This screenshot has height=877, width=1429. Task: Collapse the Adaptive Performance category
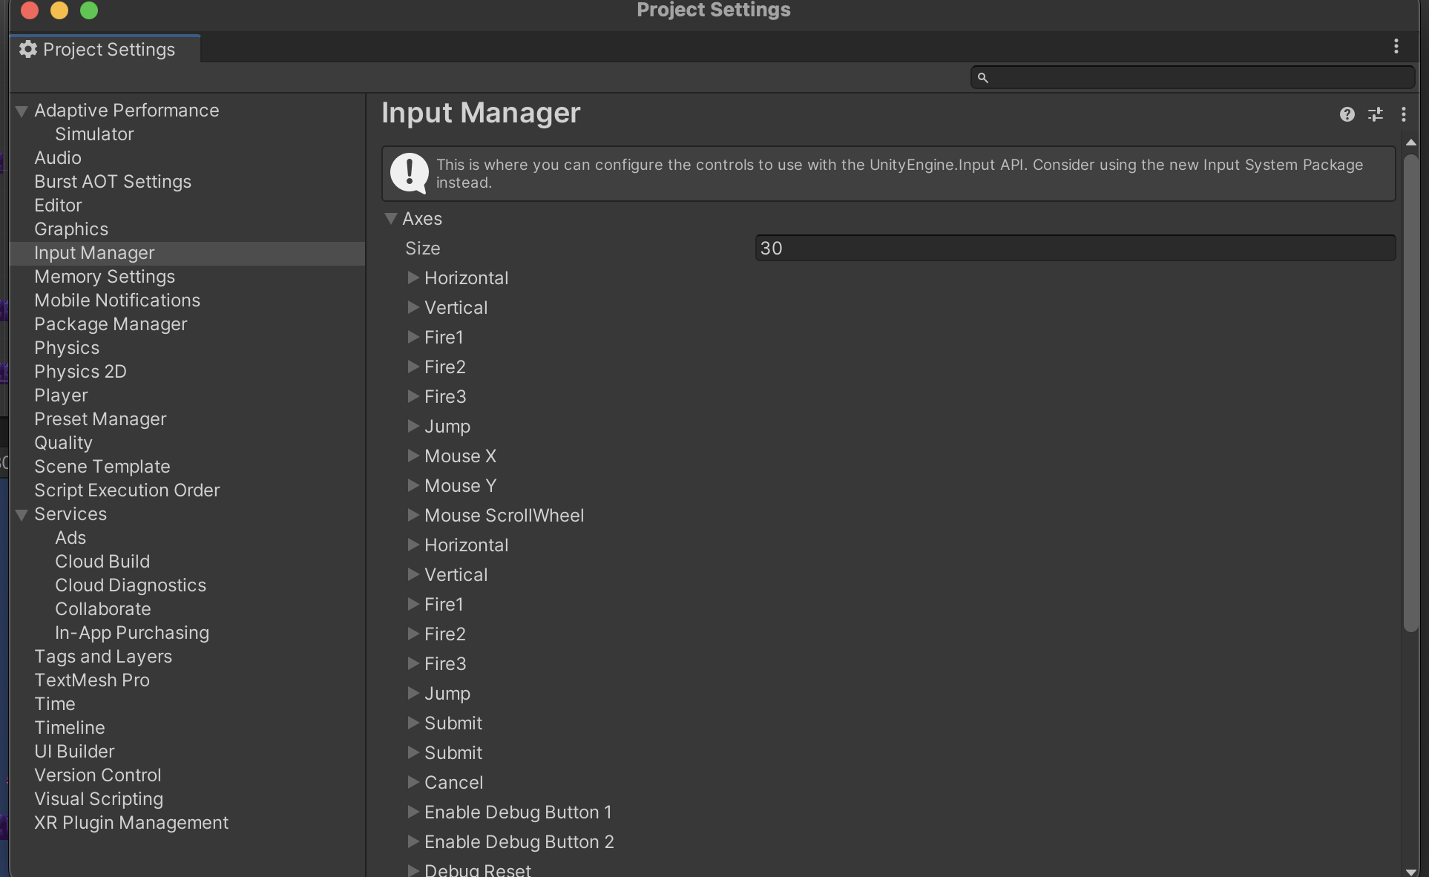click(x=22, y=111)
